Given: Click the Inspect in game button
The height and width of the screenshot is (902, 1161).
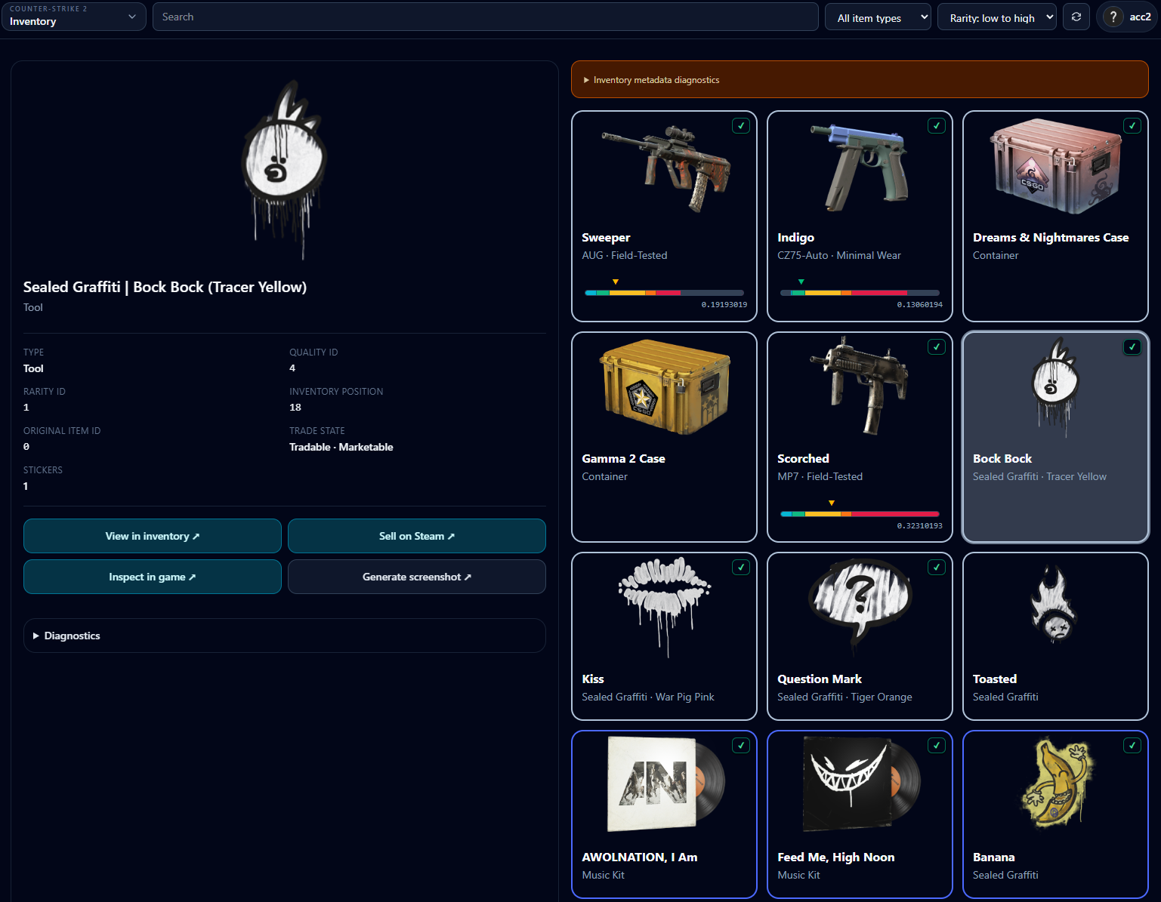Looking at the screenshot, I should tap(153, 577).
